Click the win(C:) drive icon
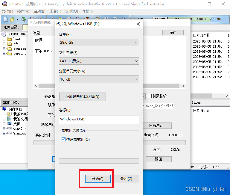 pos(10,128)
